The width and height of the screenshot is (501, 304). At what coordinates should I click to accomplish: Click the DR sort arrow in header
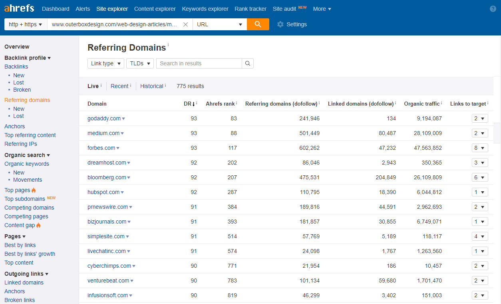[193, 104]
